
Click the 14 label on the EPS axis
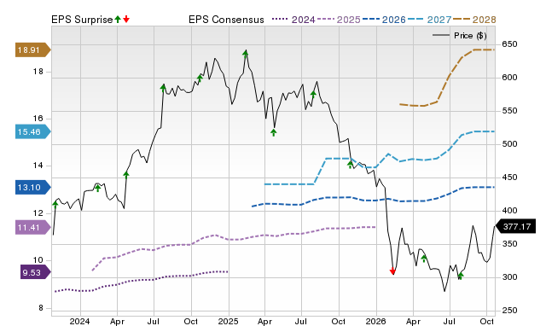tap(38, 166)
